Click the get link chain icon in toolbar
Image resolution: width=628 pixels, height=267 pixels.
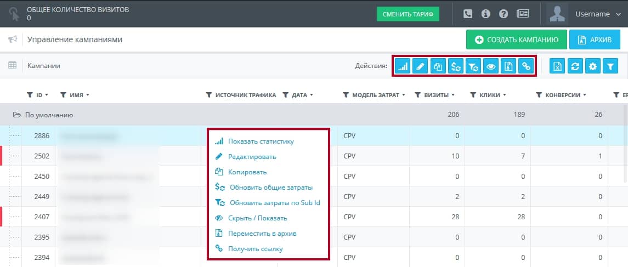[525, 66]
